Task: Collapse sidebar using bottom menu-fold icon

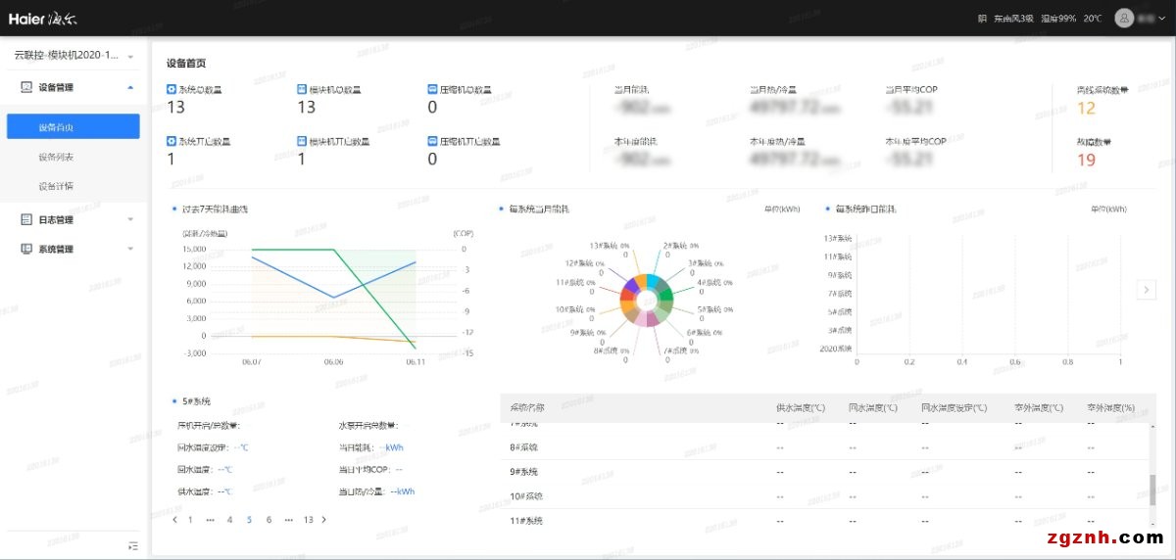Action: pyautogui.click(x=133, y=545)
